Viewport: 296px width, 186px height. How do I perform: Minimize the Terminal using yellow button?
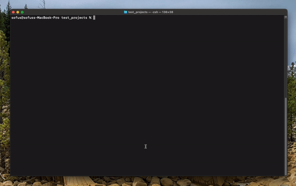click(x=18, y=12)
